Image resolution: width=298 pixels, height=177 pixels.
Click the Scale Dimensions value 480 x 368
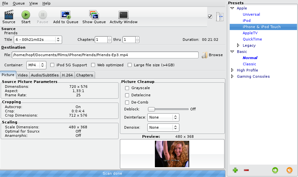pyautogui.click(x=78, y=127)
